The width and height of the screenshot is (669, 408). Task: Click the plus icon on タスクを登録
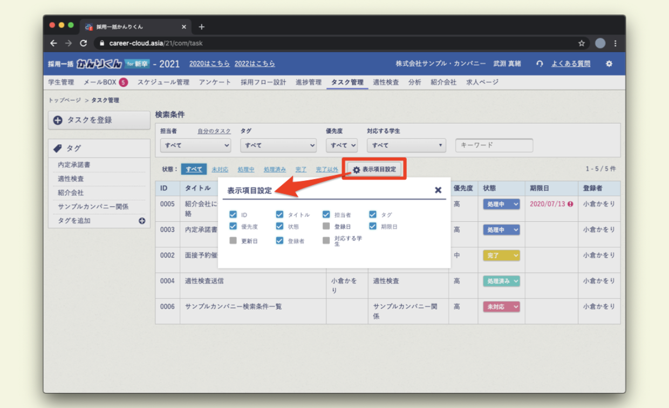(58, 120)
